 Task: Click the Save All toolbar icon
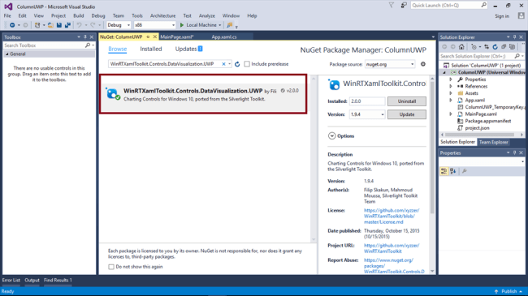coord(67,25)
